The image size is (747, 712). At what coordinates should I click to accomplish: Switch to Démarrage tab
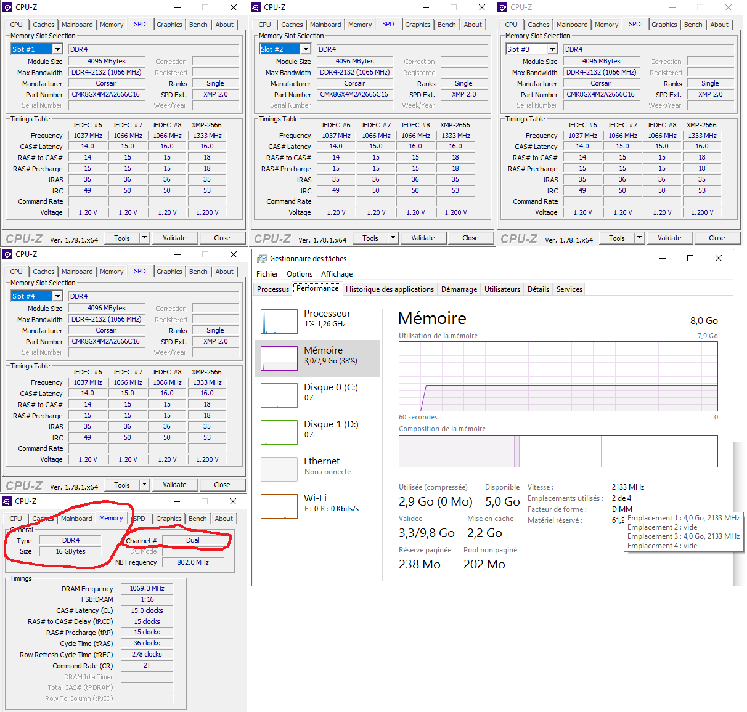click(x=459, y=289)
